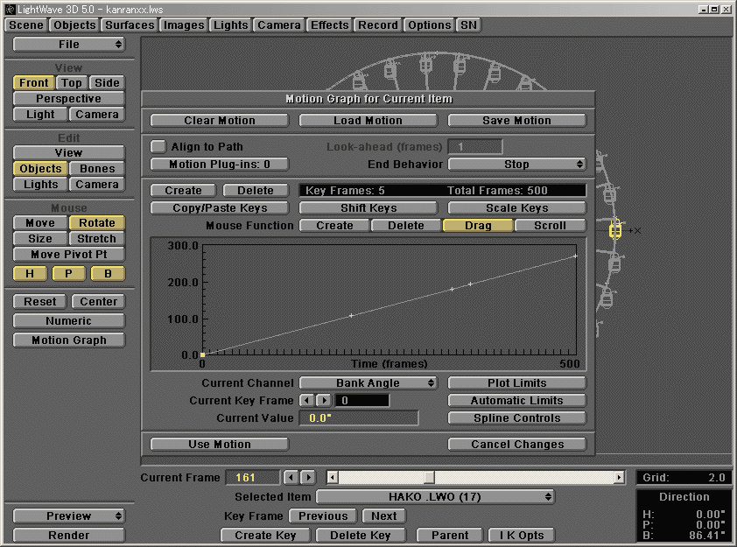Activate the Rotate tool
The width and height of the screenshot is (737, 547).
[x=96, y=222]
